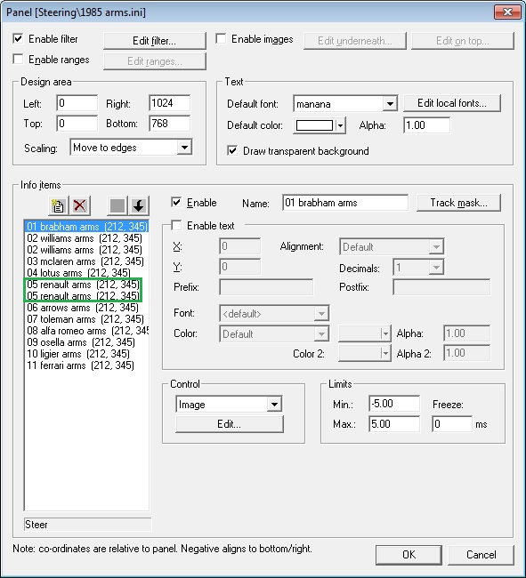Open the Control type Image dropdown
Image resolution: width=526 pixels, height=578 pixels.
274,405
